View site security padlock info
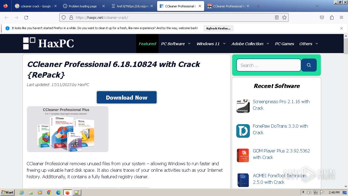This screenshot has height=196, width=348. coord(71,17)
